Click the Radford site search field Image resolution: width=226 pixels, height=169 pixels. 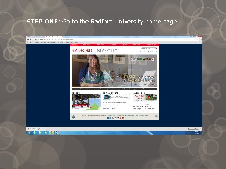148,49
